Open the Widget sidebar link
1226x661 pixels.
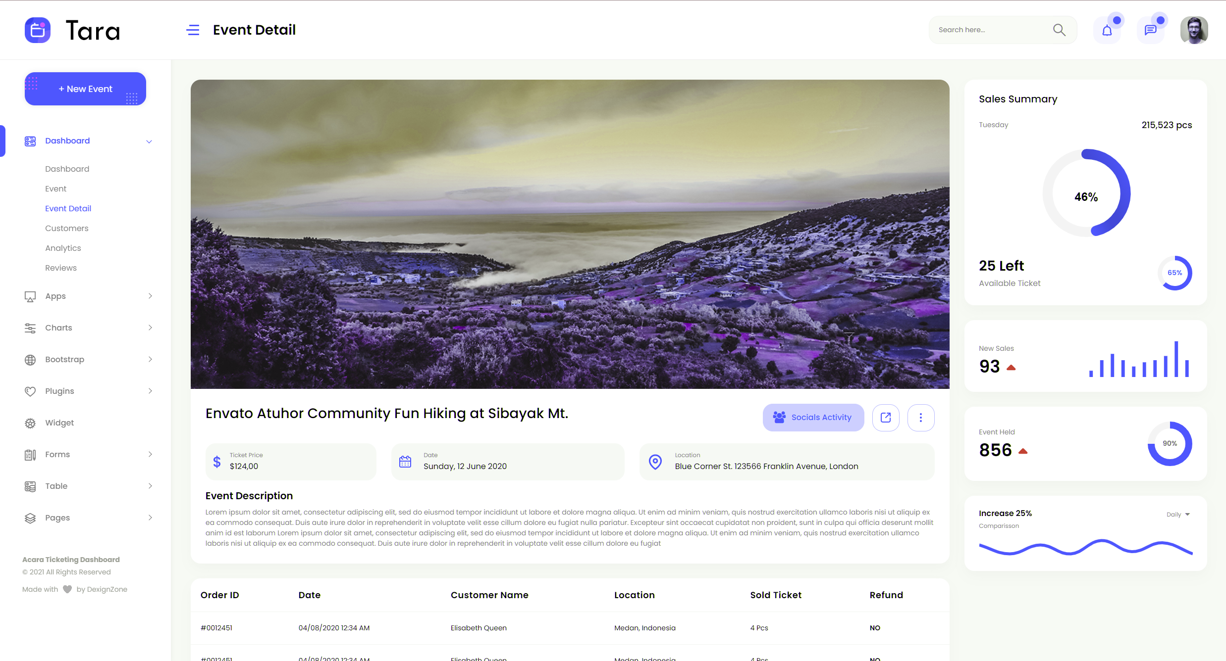pyautogui.click(x=59, y=423)
